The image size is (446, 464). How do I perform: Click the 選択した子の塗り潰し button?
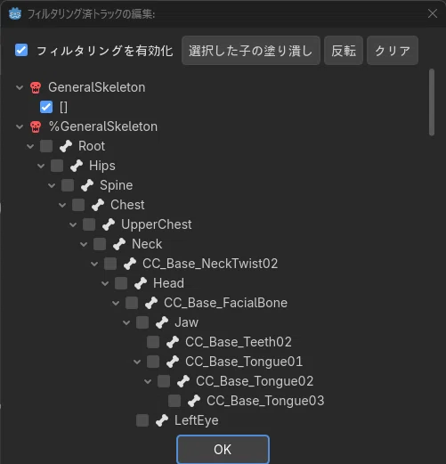coord(251,51)
